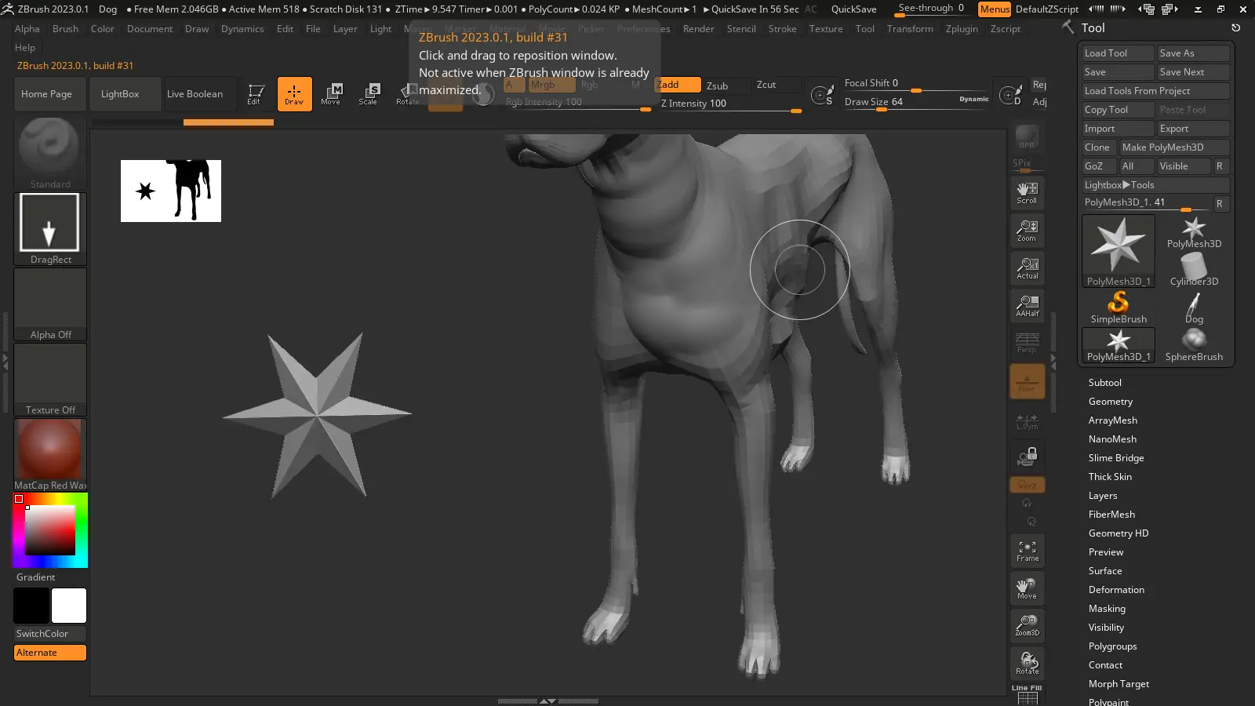Click the Load Tool button

click(1118, 53)
